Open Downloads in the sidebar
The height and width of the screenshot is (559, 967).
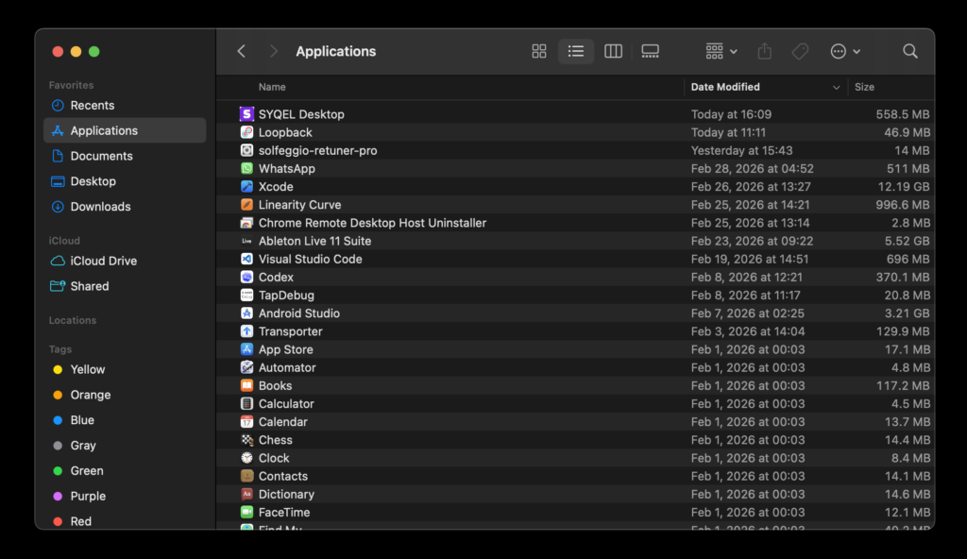point(100,207)
